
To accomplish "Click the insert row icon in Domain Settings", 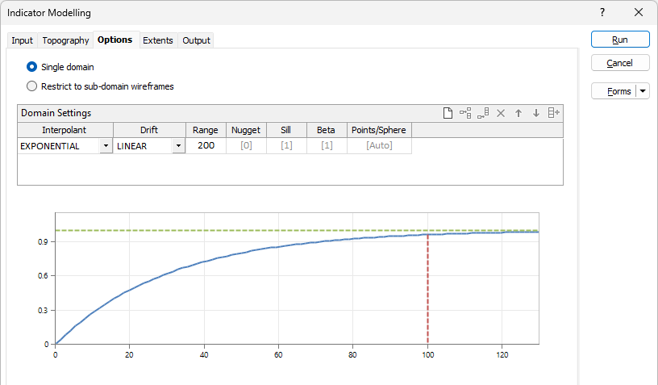I will click(465, 114).
